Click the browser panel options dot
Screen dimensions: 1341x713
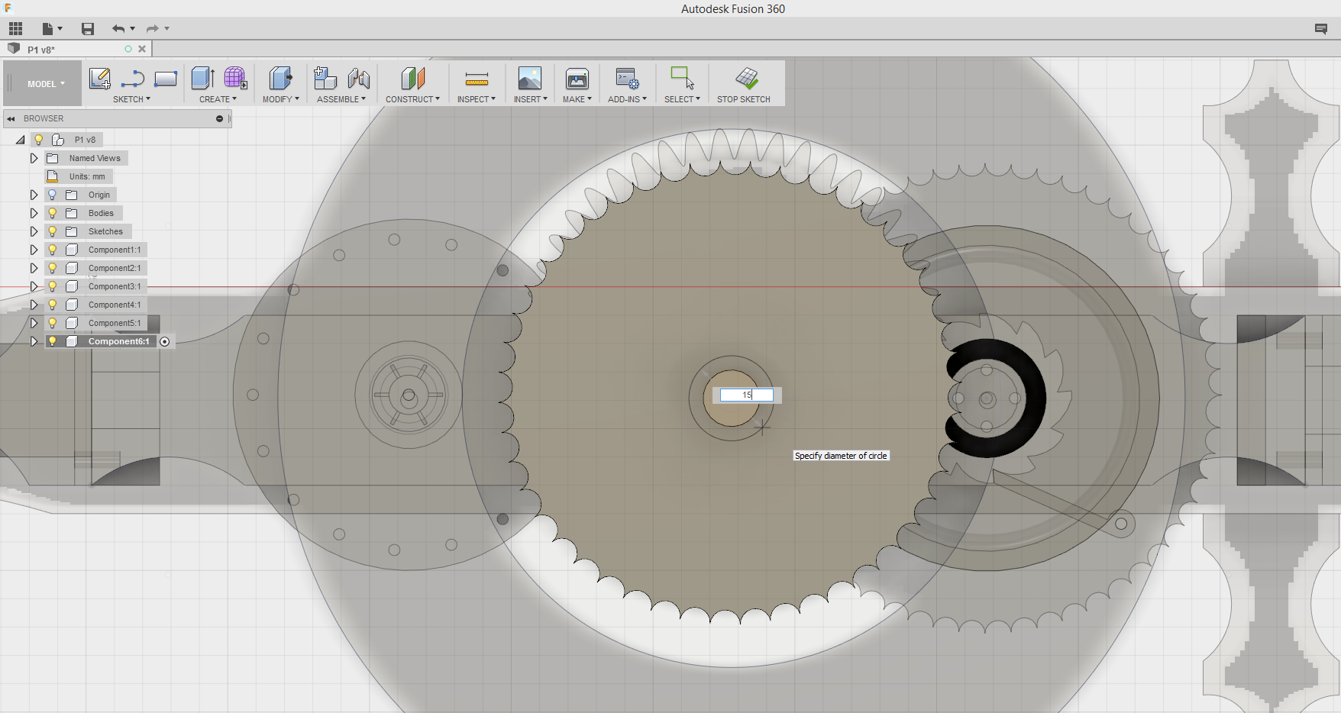(219, 119)
